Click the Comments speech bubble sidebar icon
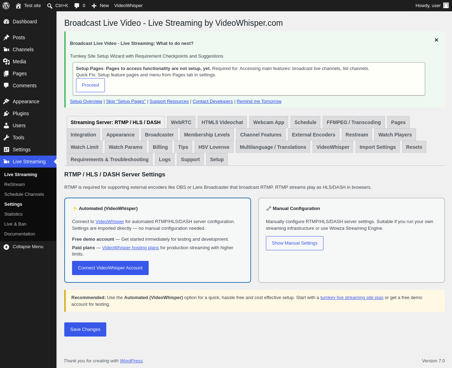 6,86
